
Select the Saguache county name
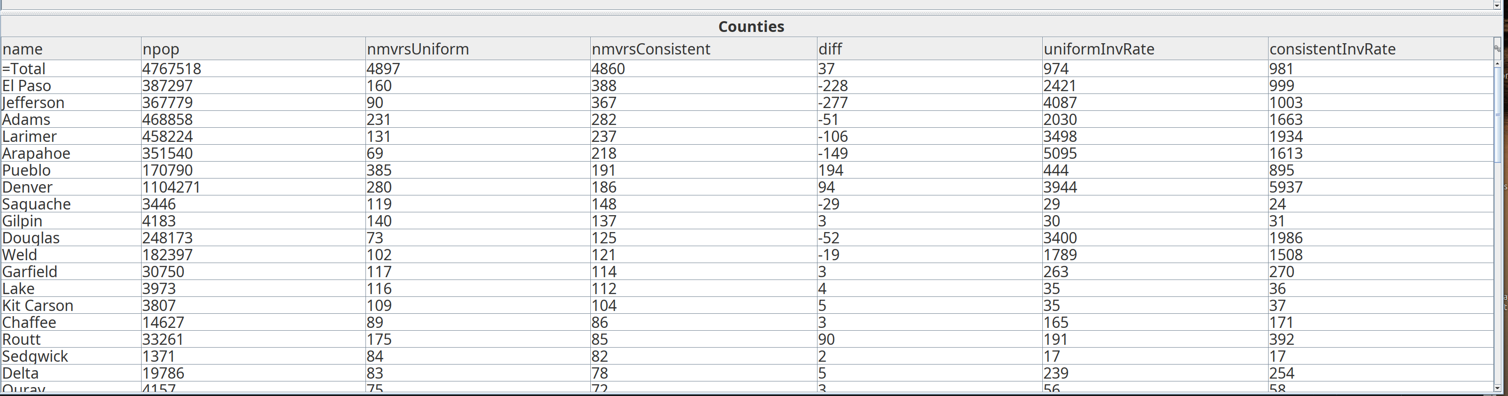point(71,205)
